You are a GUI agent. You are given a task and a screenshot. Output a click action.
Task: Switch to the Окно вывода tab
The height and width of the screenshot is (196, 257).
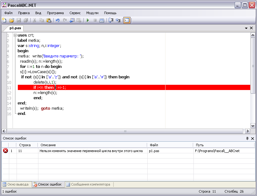[x=16, y=185]
